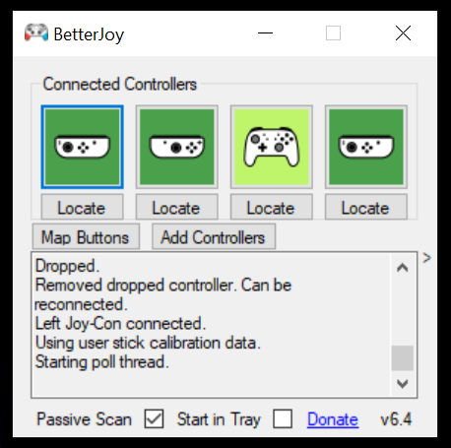Select the Pro Controller icon

pyautogui.click(x=272, y=147)
